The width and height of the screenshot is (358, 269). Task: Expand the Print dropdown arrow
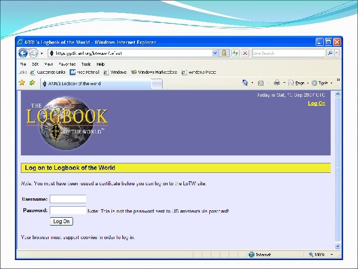[284, 83]
